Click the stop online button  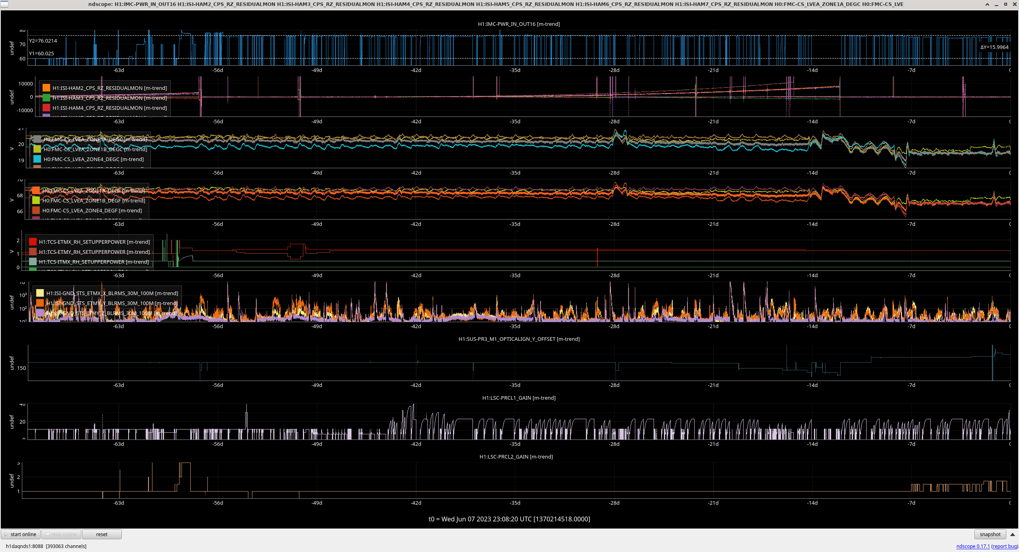61,534
